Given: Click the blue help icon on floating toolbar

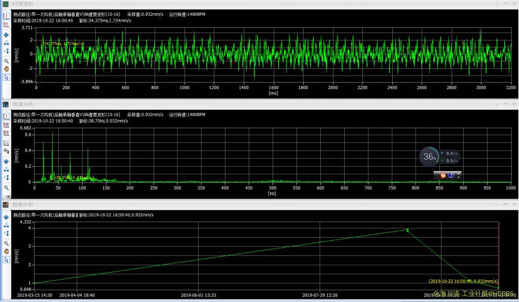Looking at the screenshot, I should [x=451, y=175].
